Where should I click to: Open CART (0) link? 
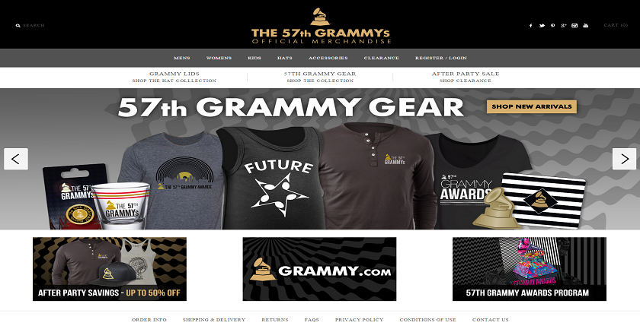coord(616,25)
